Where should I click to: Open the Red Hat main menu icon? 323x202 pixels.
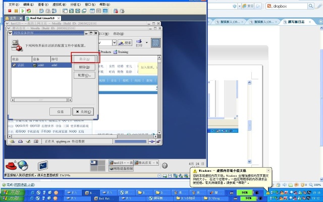click(11, 165)
